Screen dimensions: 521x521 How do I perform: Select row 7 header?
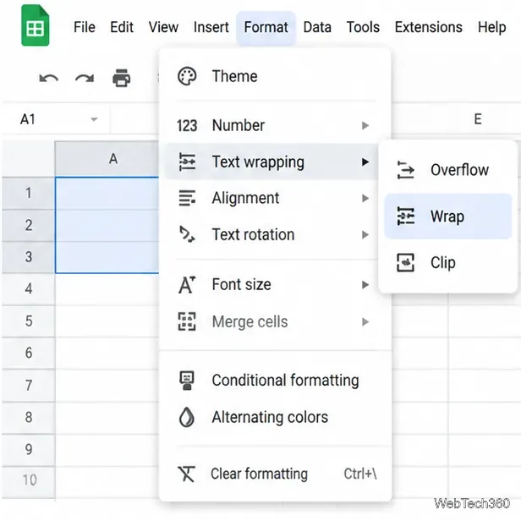[29, 386]
